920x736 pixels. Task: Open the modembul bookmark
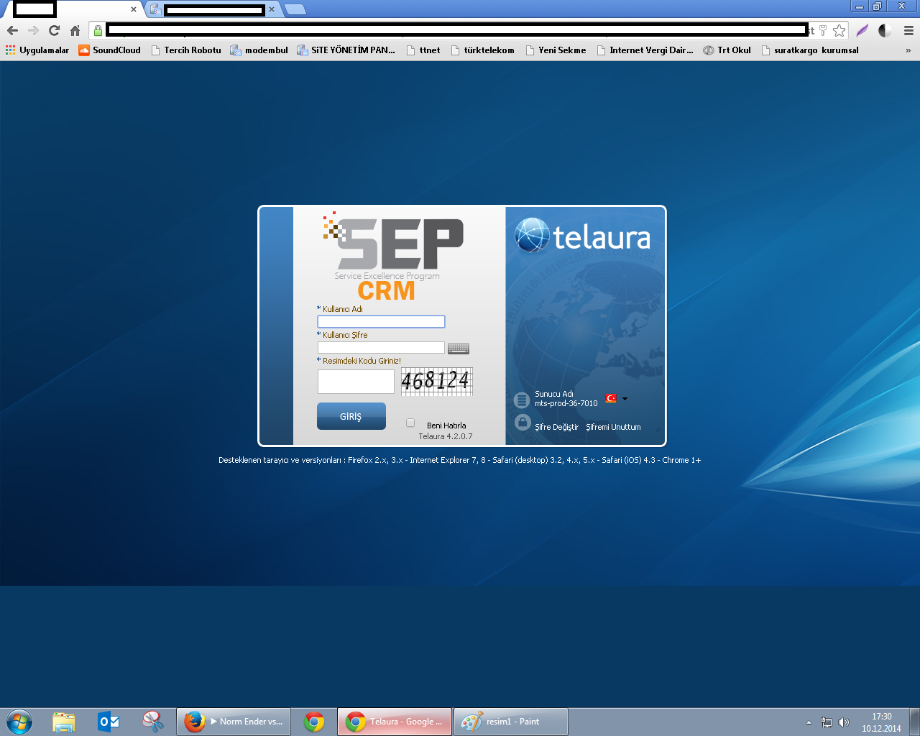(259, 50)
